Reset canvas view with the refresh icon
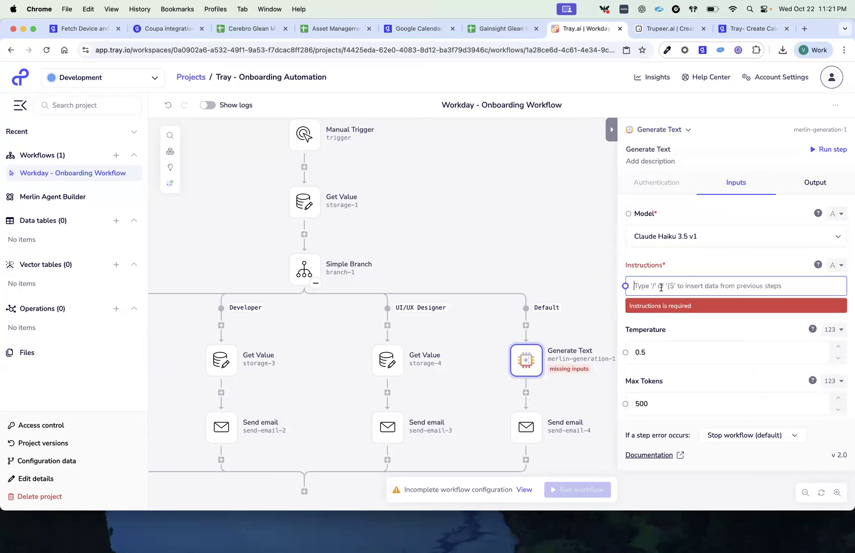The width and height of the screenshot is (855, 553). coord(821,492)
